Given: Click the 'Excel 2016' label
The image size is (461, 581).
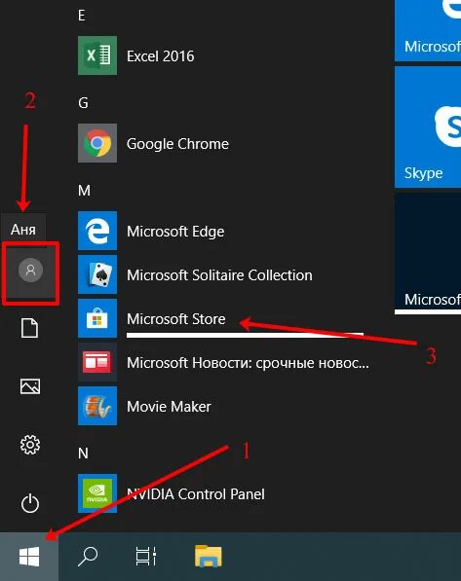Looking at the screenshot, I should point(161,56).
